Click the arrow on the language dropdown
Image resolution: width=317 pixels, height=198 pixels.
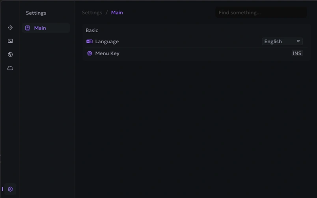[298, 41]
